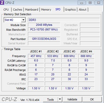Click the Module Size label
Screen dimensions: 104x103
tap(18, 25)
